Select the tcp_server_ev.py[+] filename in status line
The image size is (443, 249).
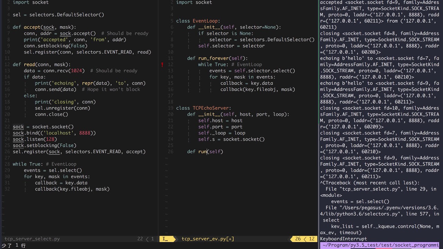coord(208,239)
